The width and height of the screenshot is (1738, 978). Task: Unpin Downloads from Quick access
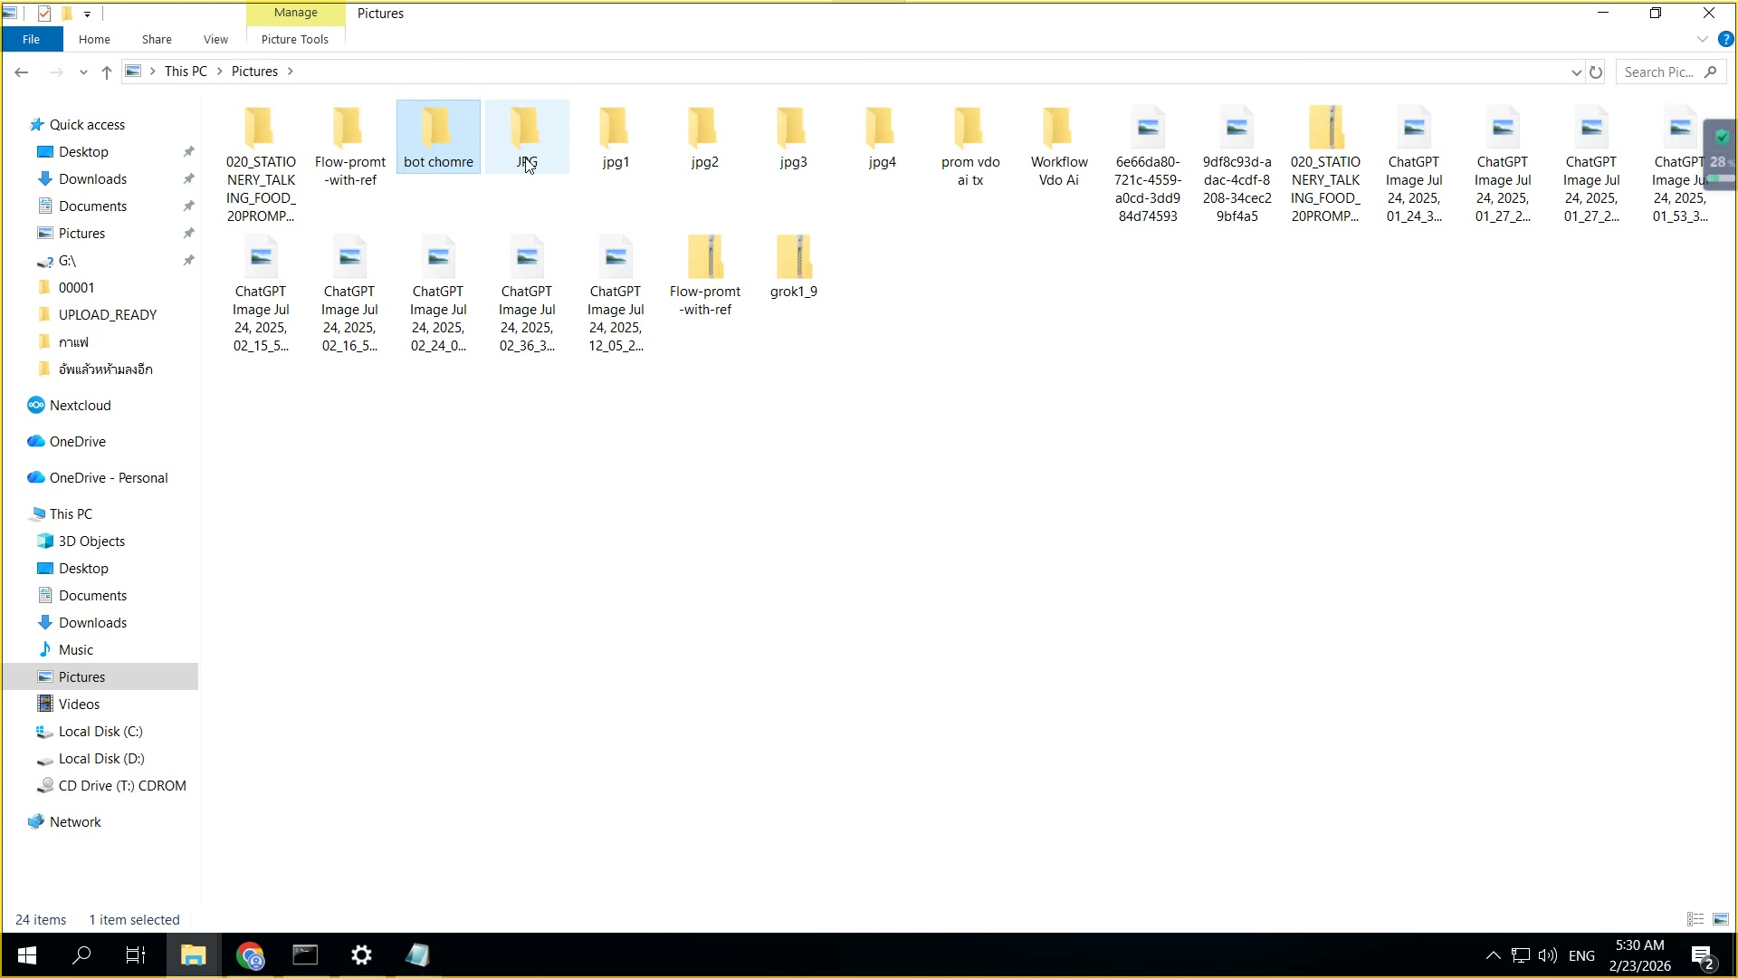(189, 178)
